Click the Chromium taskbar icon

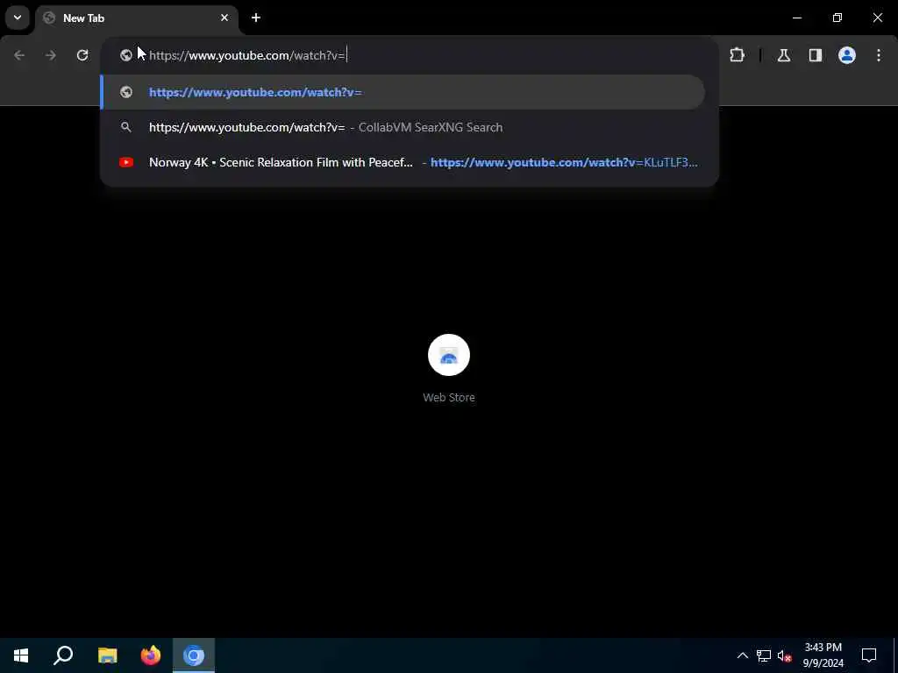(194, 655)
